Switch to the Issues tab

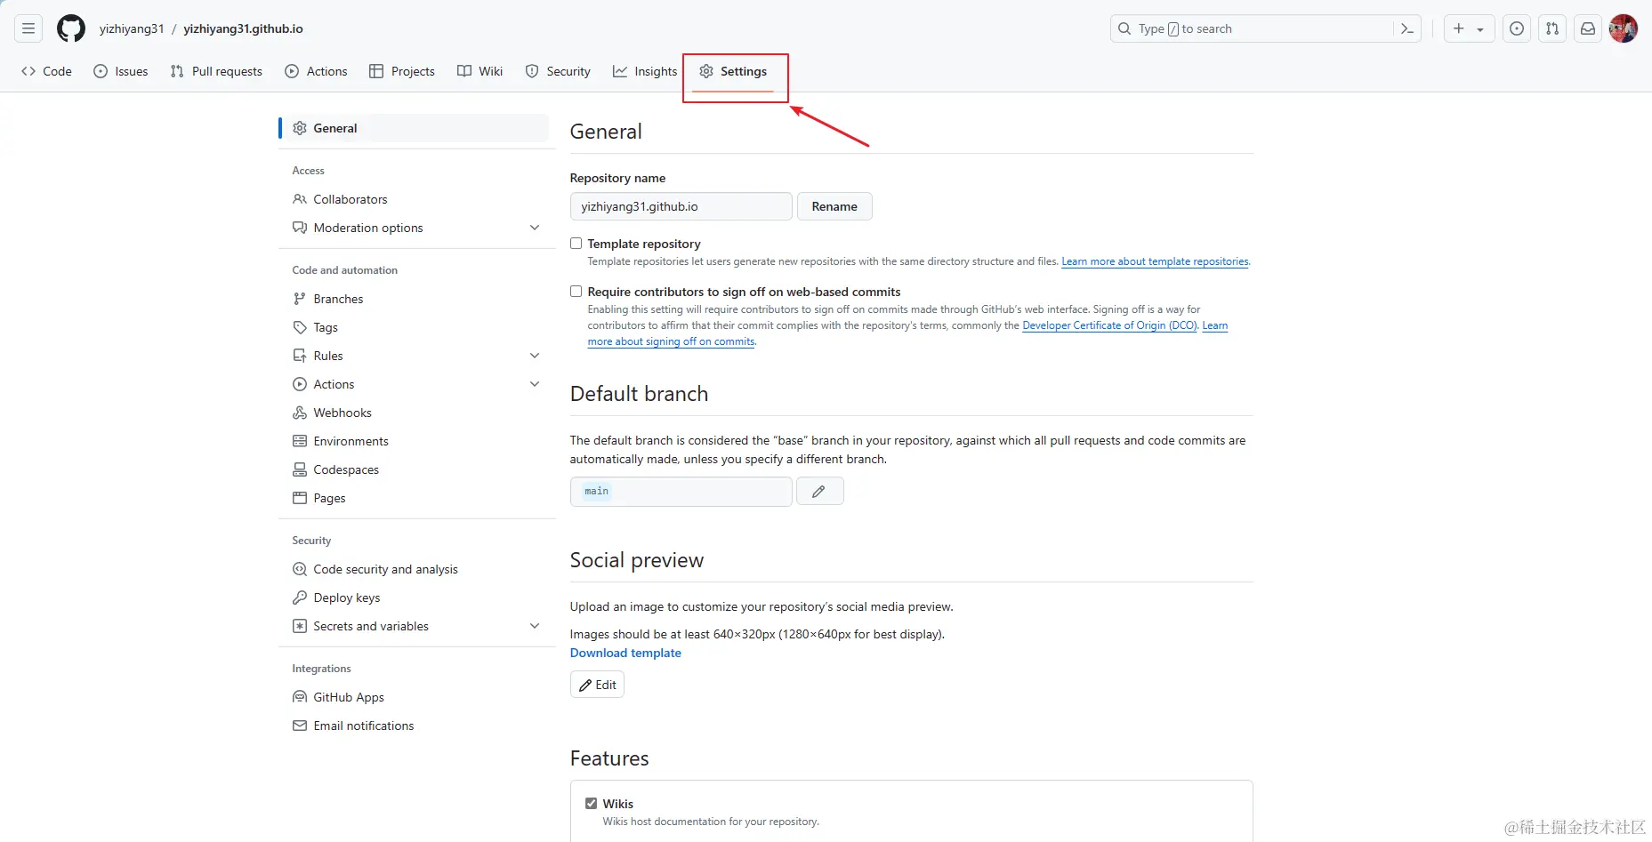(121, 71)
